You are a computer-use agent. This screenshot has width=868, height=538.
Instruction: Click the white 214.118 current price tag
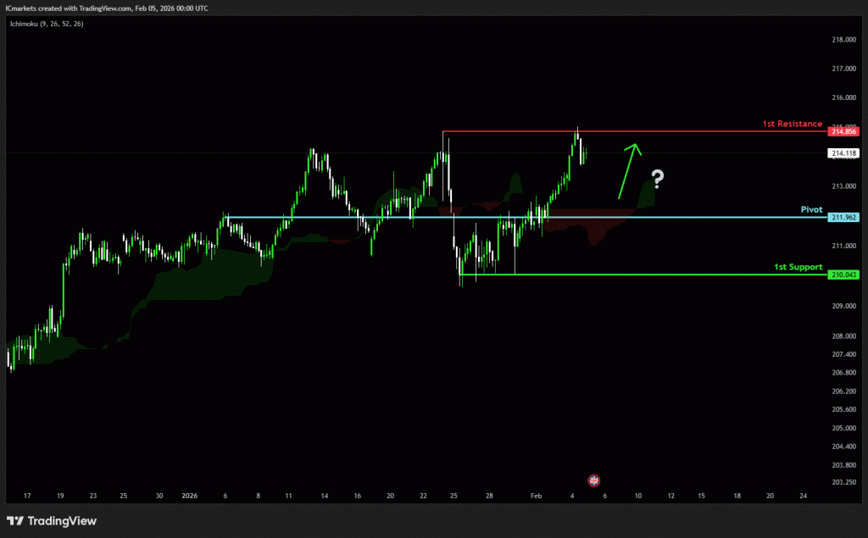[844, 153]
